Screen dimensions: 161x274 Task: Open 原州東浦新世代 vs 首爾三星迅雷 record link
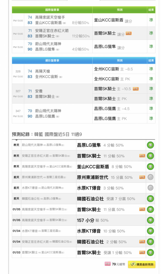tap(44, 177)
